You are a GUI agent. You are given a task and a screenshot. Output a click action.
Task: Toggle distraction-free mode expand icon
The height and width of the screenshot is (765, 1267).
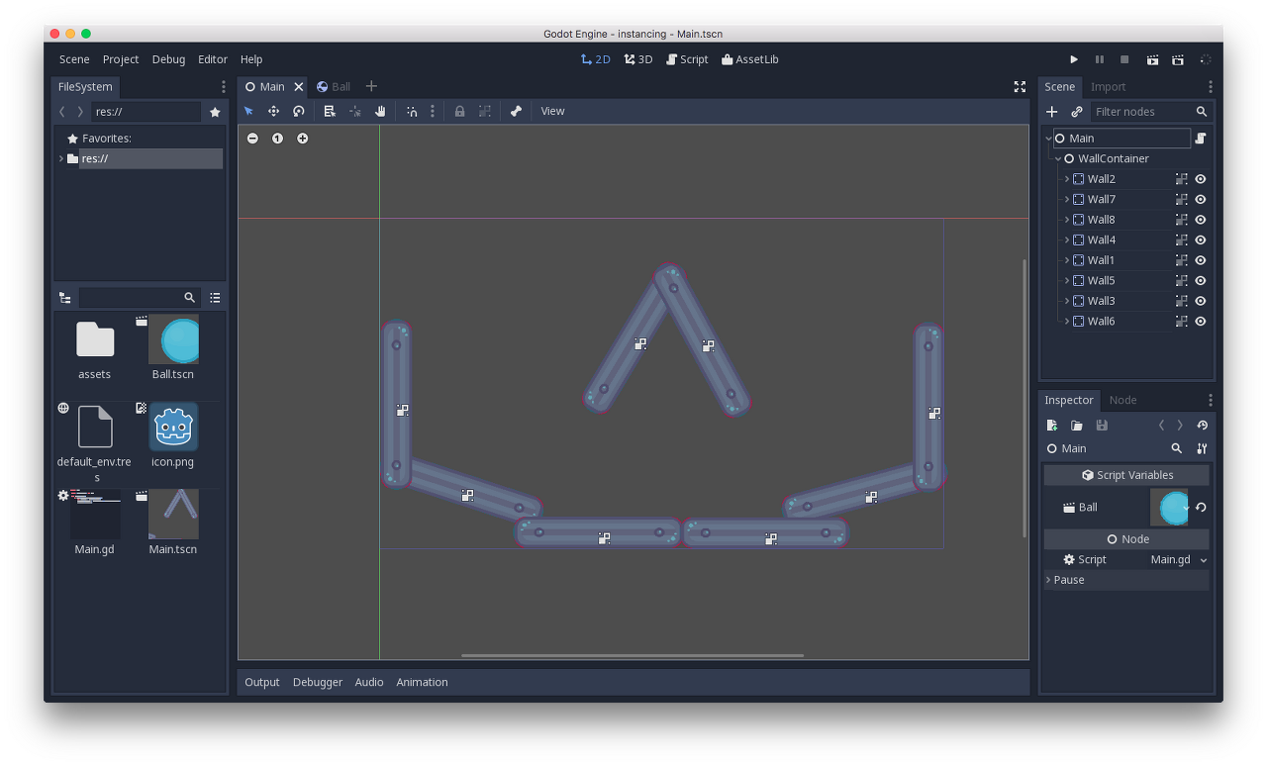[1020, 87]
